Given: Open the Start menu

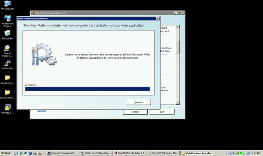Looking at the screenshot, I should 6,153.
